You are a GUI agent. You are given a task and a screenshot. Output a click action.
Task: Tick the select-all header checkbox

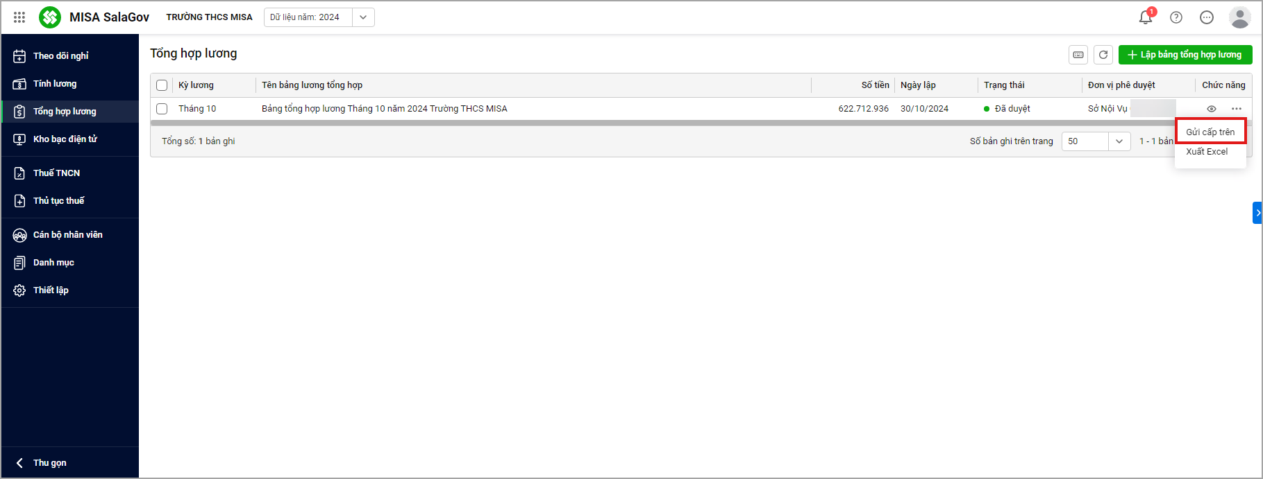click(162, 85)
